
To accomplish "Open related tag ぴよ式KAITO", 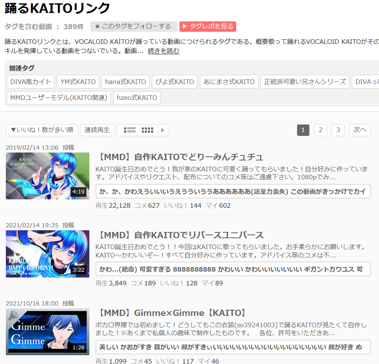I will tap(174, 82).
